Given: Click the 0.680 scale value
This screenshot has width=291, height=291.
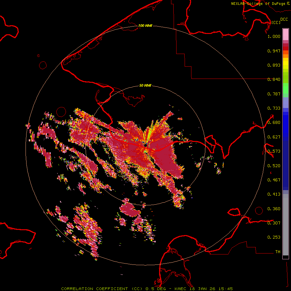Looking at the screenshot, I should (274, 123).
